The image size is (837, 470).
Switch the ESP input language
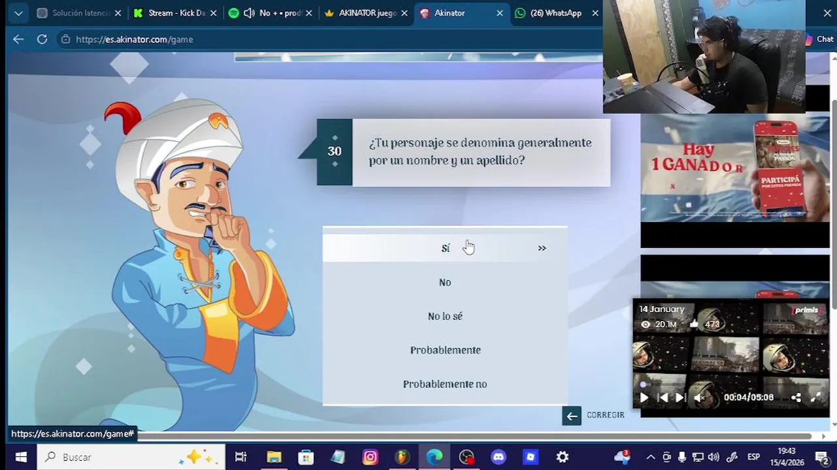coord(753,457)
